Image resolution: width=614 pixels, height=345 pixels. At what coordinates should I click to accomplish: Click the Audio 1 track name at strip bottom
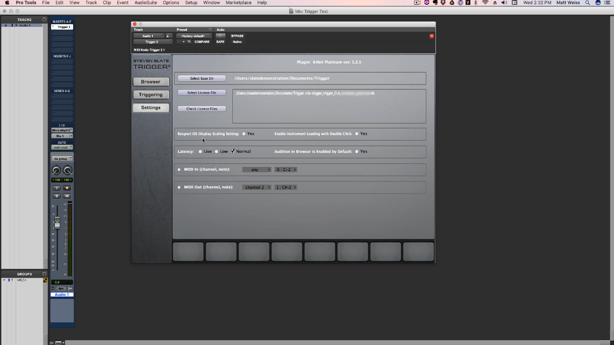click(62, 295)
